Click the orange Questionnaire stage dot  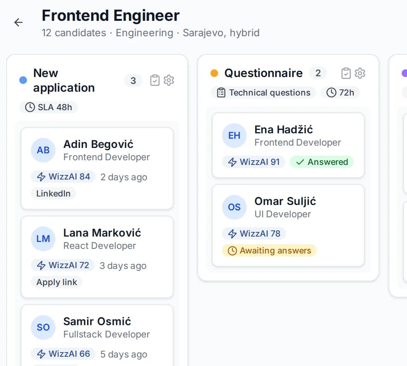(214, 74)
